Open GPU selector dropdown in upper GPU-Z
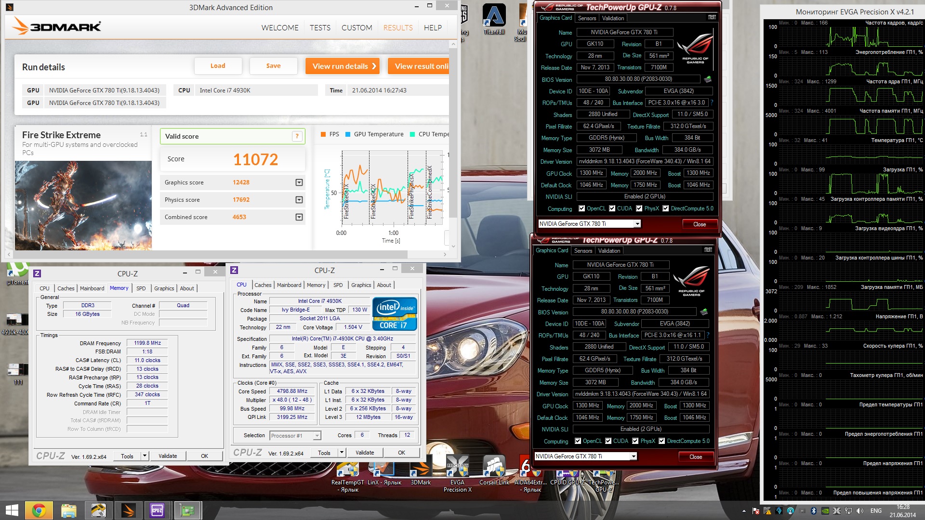The width and height of the screenshot is (925, 520). click(637, 224)
